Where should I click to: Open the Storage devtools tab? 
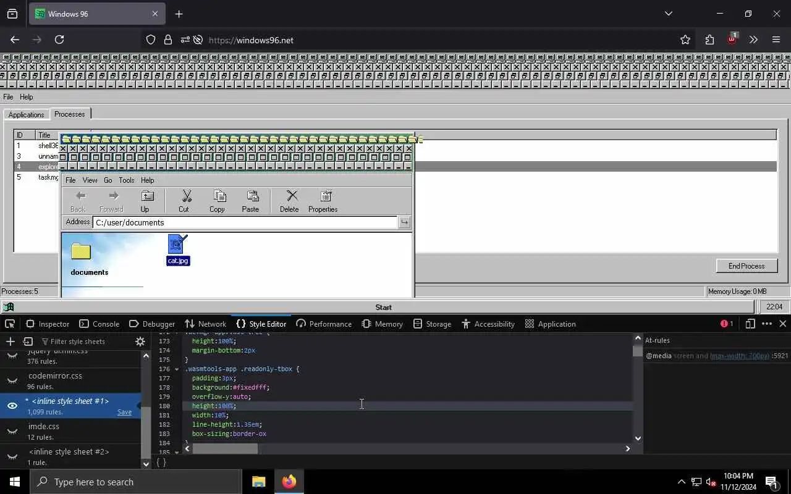(x=432, y=324)
